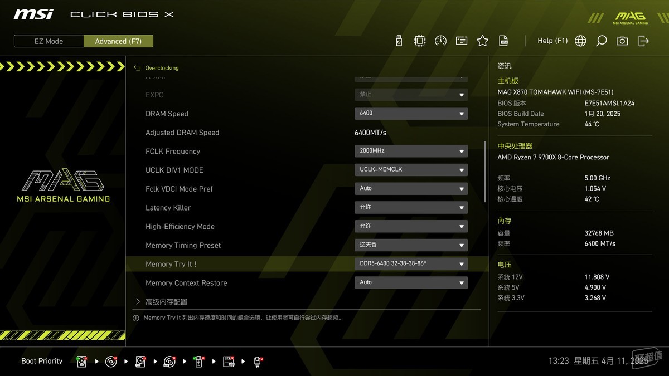This screenshot has height=376, width=669.
Task: Open the Memory Context Restore dropdown
Action: pos(411,282)
